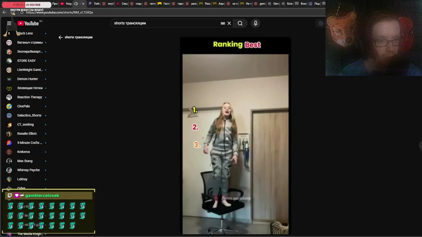Screen dimensions: 422x237
Task: Click the CinePals channel avatar
Action: point(9,106)
